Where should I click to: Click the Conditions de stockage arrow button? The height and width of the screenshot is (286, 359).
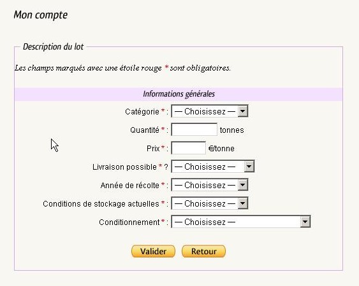(243, 203)
